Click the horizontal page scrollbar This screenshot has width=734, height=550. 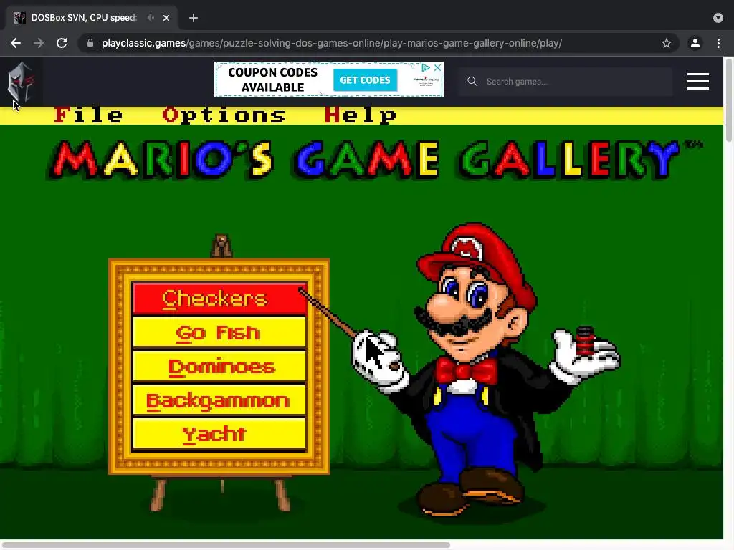[226, 545]
